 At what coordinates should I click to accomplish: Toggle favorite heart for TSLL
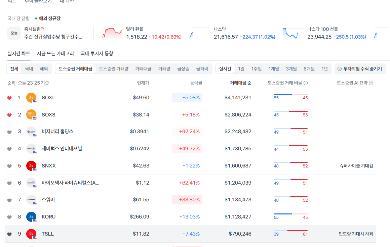(x=9, y=234)
